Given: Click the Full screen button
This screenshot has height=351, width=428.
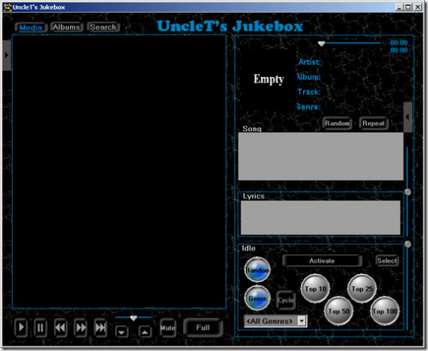Looking at the screenshot, I should 203,327.
